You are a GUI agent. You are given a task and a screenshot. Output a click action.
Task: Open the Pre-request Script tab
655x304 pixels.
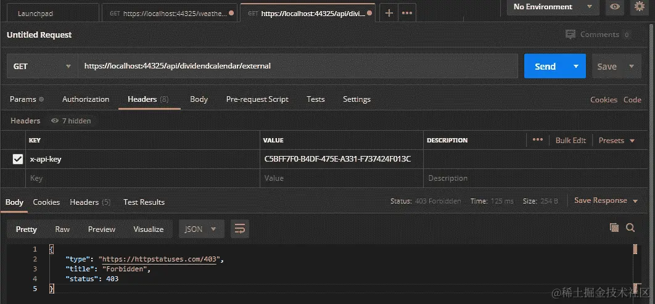pyautogui.click(x=257, y=99)
